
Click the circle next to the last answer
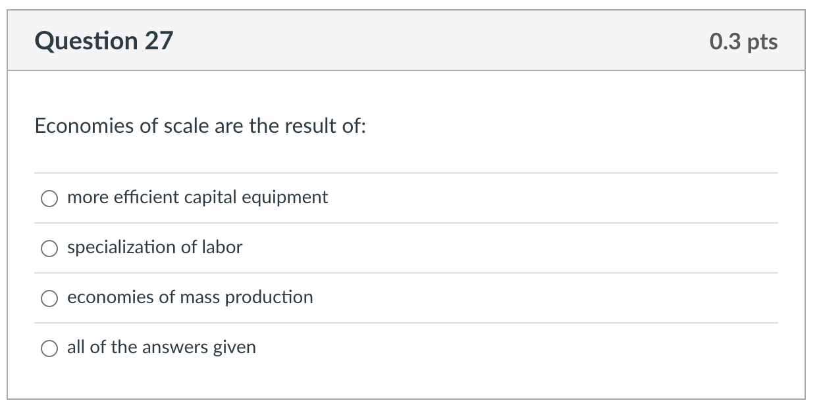(49, 348)
